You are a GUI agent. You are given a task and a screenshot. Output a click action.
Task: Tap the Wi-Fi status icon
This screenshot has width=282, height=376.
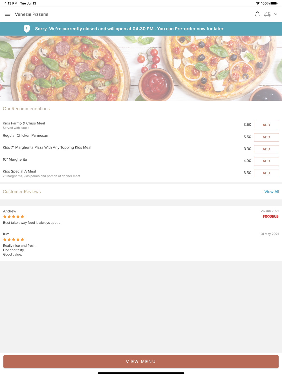coord(257,3)
